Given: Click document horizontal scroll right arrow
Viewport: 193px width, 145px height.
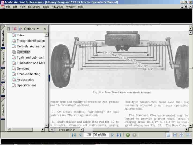Looking at the screenshot, I should click(187, 129).
